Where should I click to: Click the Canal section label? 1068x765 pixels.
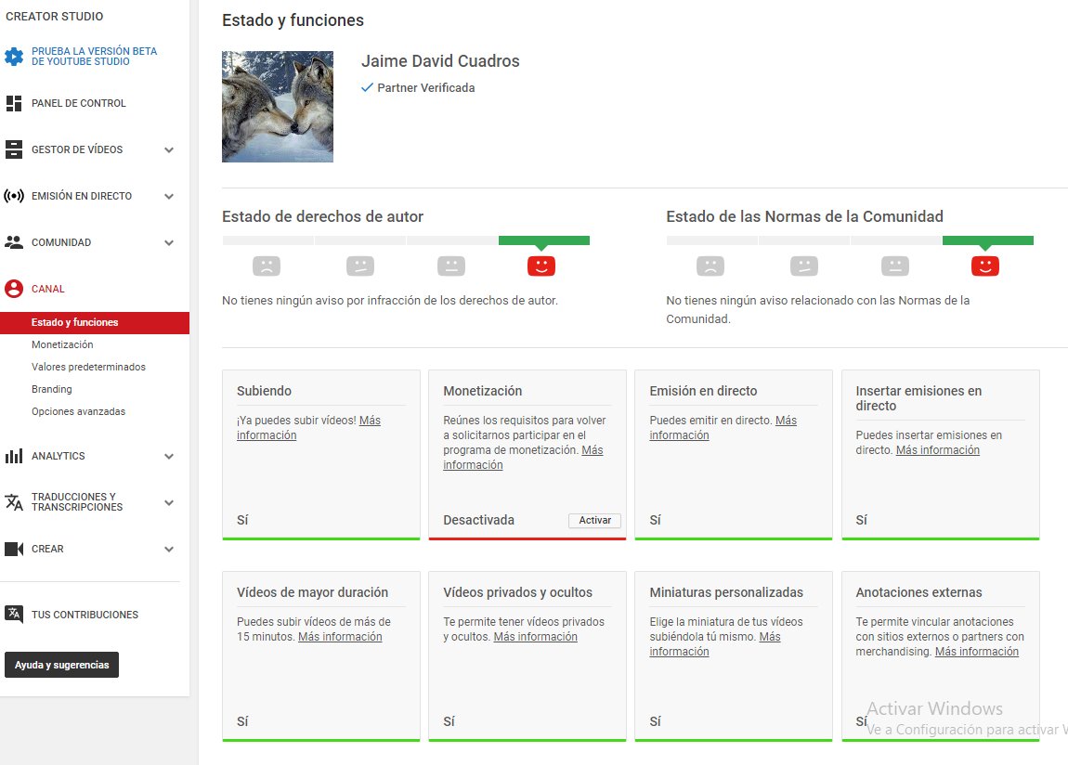pos(47,289)
